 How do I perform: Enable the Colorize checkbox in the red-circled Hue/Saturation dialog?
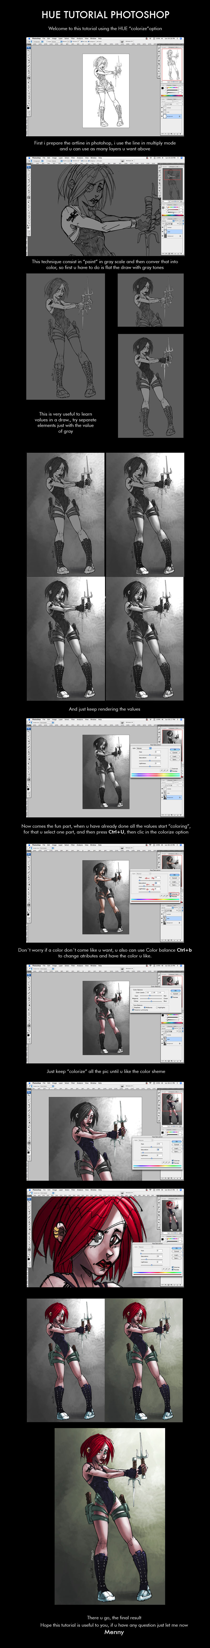pyautogui.click(x=171, y=893)
